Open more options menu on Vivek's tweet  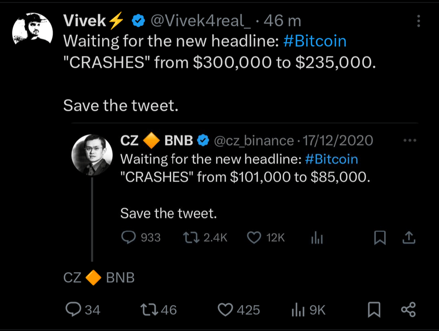[419, 21]
